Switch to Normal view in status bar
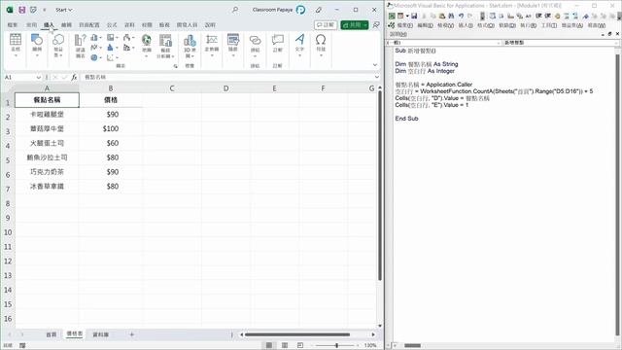The image size is (622, 350). coord(269,346)
